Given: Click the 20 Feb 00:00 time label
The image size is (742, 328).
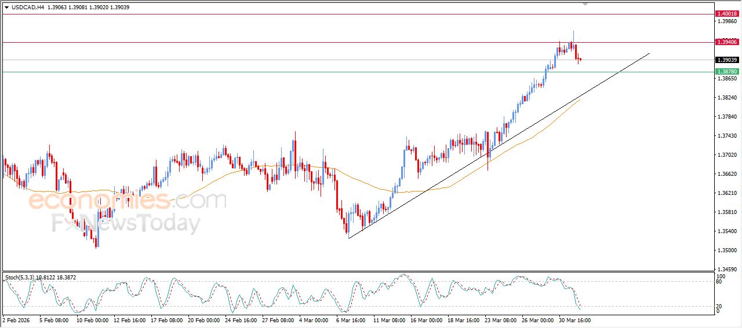Looking at the screenshot, I should [203, 320].
